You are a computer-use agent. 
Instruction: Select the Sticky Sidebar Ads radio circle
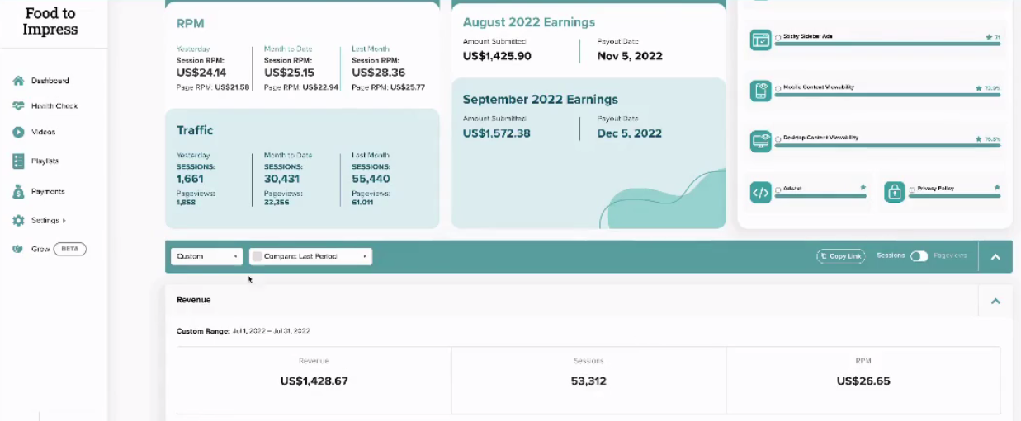coord(778,38)
